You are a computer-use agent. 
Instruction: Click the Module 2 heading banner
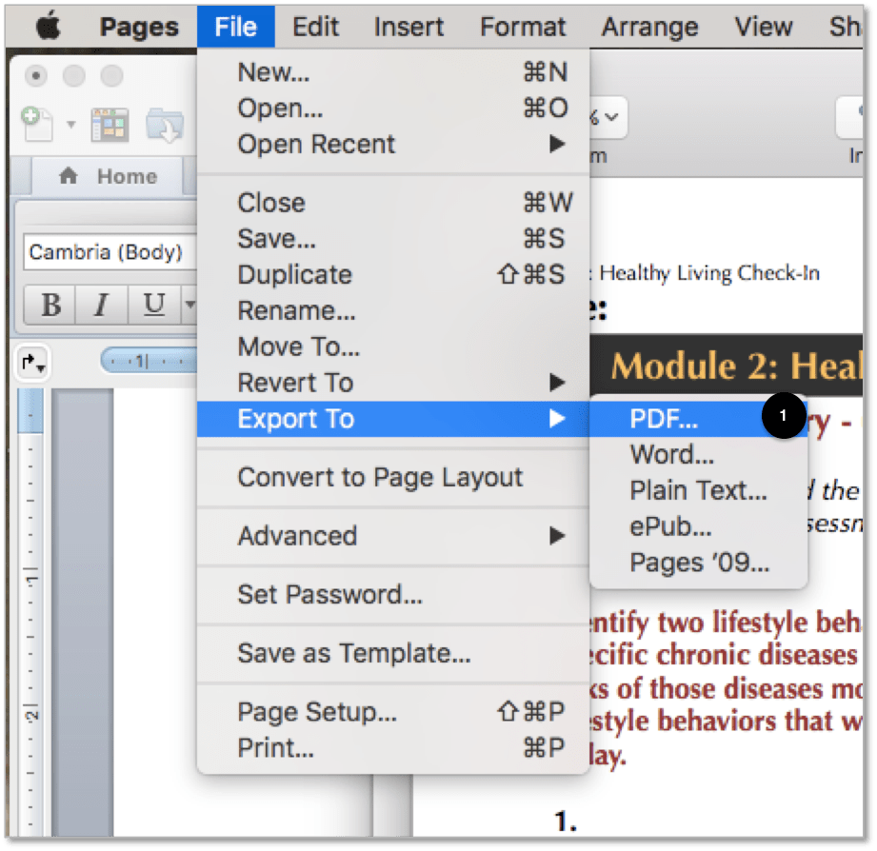(726, 366)
